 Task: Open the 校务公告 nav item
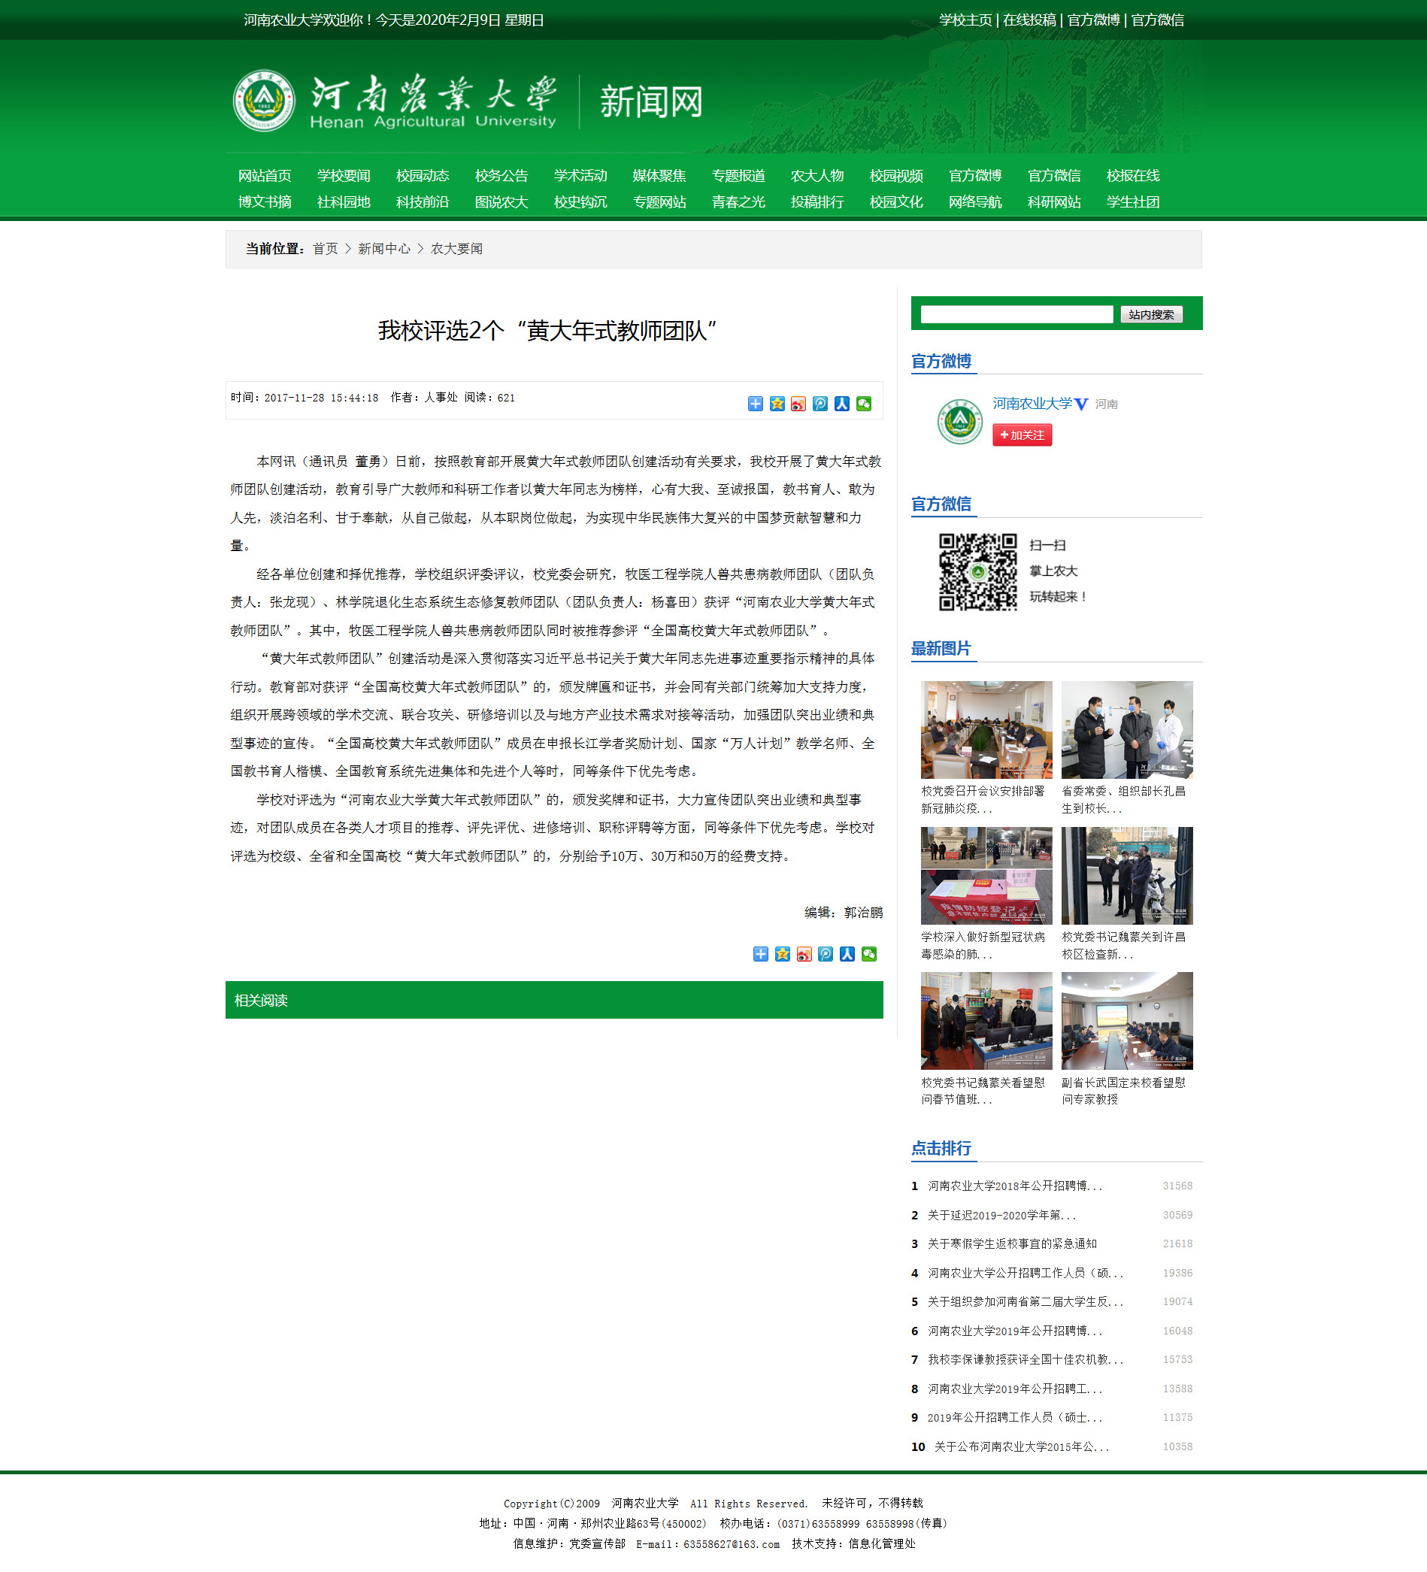point(501,176)
